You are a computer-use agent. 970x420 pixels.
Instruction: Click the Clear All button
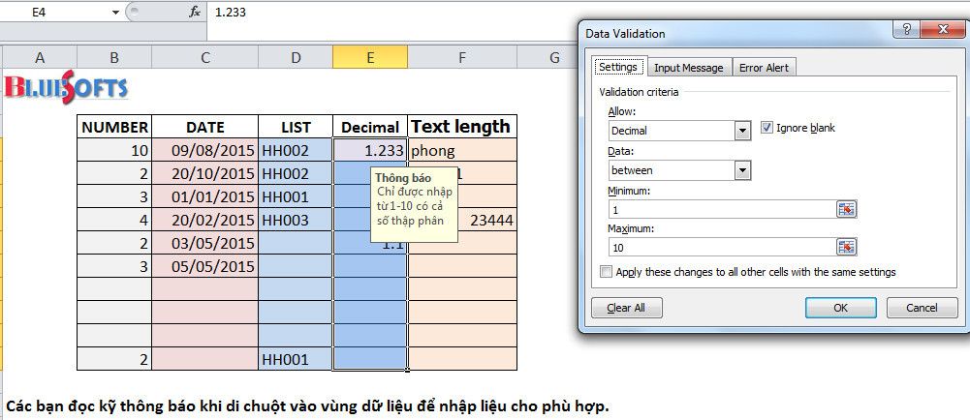(625, 308)
